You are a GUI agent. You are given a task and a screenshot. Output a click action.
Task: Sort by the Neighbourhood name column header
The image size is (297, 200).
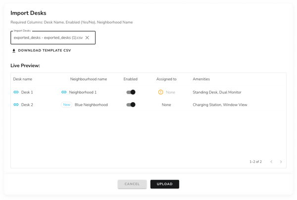pyautogui.click(x=89, y=79)
